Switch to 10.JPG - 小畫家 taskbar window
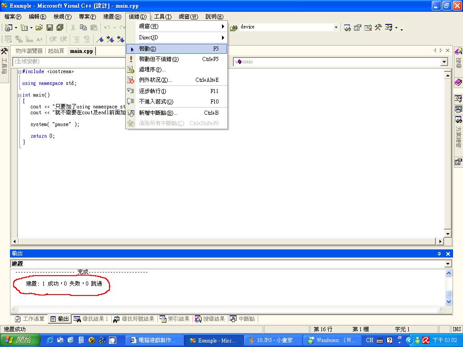 (273, 340)
